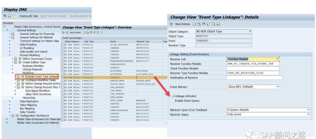The height and width of the screenshot is (139, 316).
Task: Expand the Rule-Based Workflow tree node
Action: 15,91
